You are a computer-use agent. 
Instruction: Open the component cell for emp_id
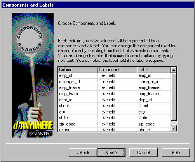(117, 76)
